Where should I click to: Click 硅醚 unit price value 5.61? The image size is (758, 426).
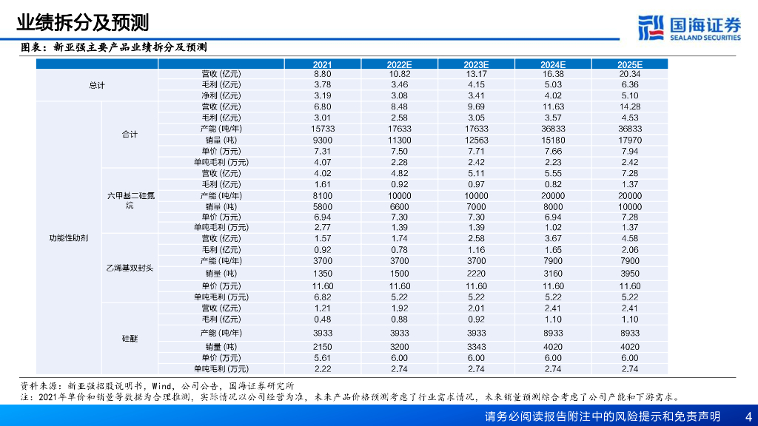coord(323,358)
